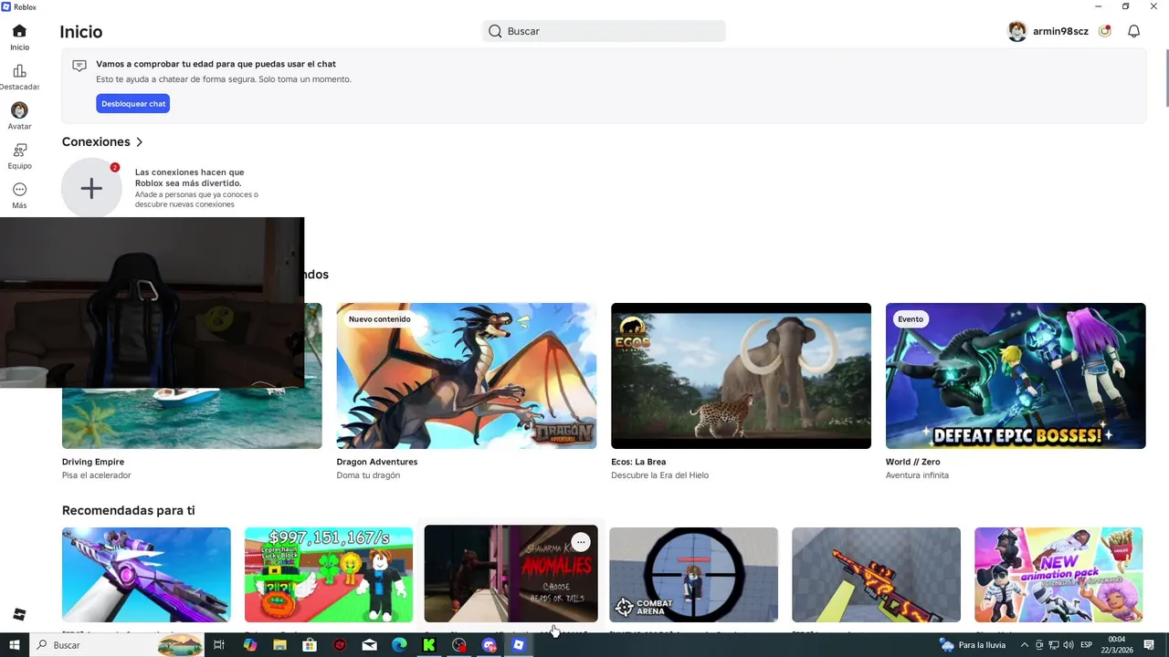Click the Robux badge icon next to username
Image resolution: width=1169 pixels, height=657 pixels.
(x=1105, y=31)
